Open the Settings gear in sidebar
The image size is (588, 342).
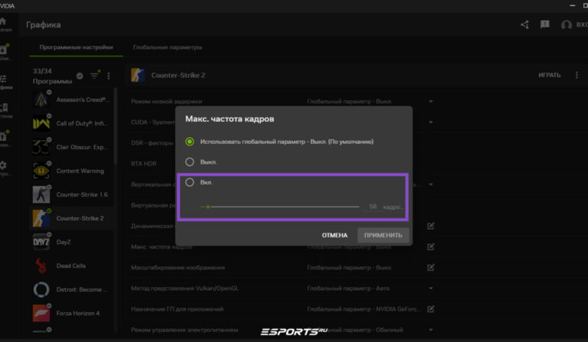coord(3,165)
